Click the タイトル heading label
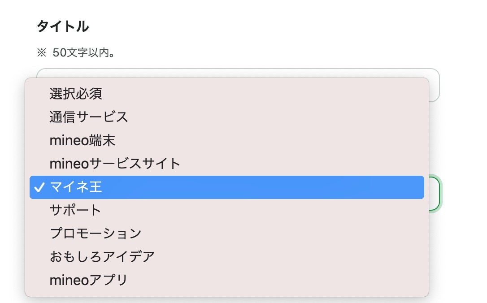Screen dimensions: 487x303 [62, 26]
